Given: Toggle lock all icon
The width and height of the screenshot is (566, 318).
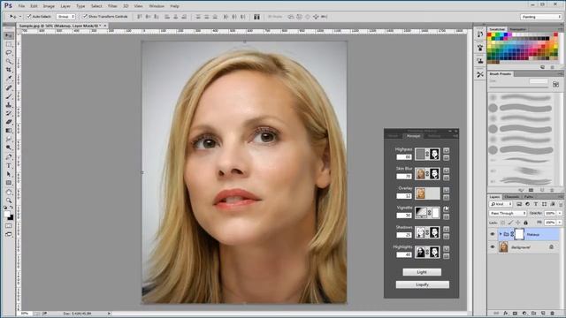Looking at the screenshot, I should click(525, 223).
